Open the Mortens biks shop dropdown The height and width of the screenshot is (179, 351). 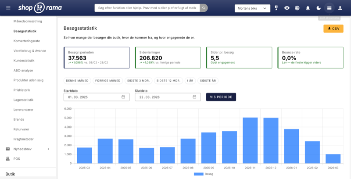(253, 8)
